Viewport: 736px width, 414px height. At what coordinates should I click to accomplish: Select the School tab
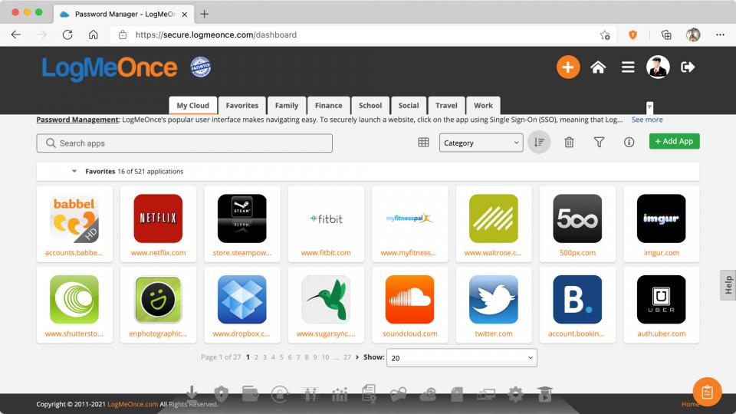click(370, 106)
